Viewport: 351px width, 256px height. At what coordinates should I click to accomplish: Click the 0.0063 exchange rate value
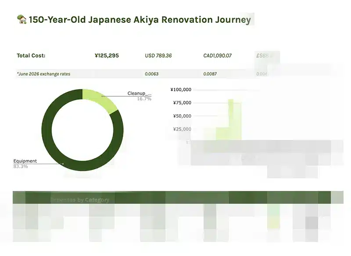151,74
